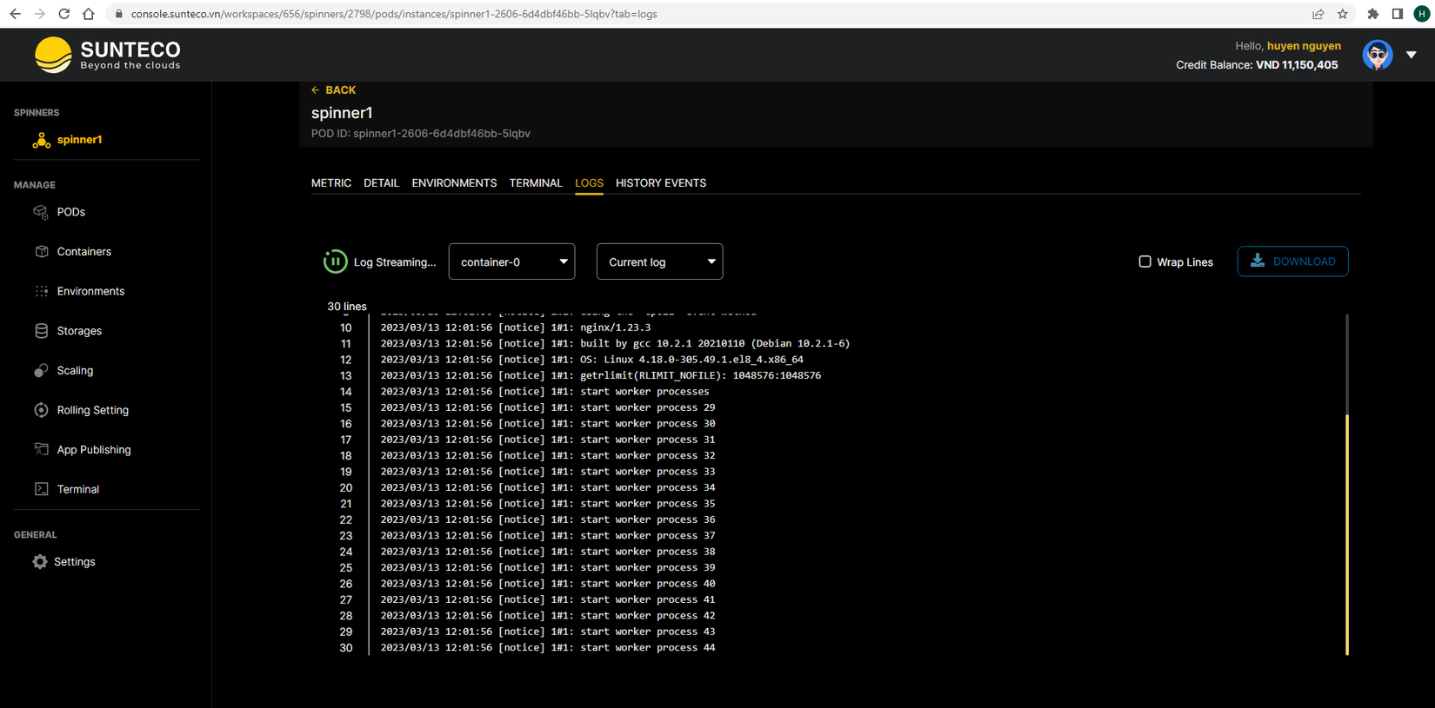1435x708 pixels.
Task: Open the Current log dropdown
Action: click(659, 261)
